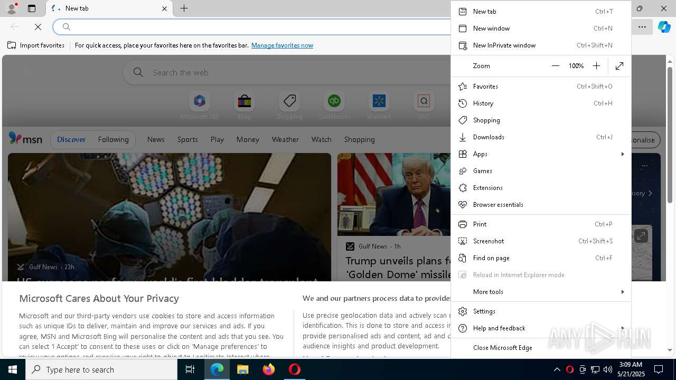Open Games menu entry
The width and height of the screenshot is (676, 380).
tap(541, 170)
